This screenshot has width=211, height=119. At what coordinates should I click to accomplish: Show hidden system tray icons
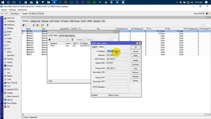[x=177, y=2]
